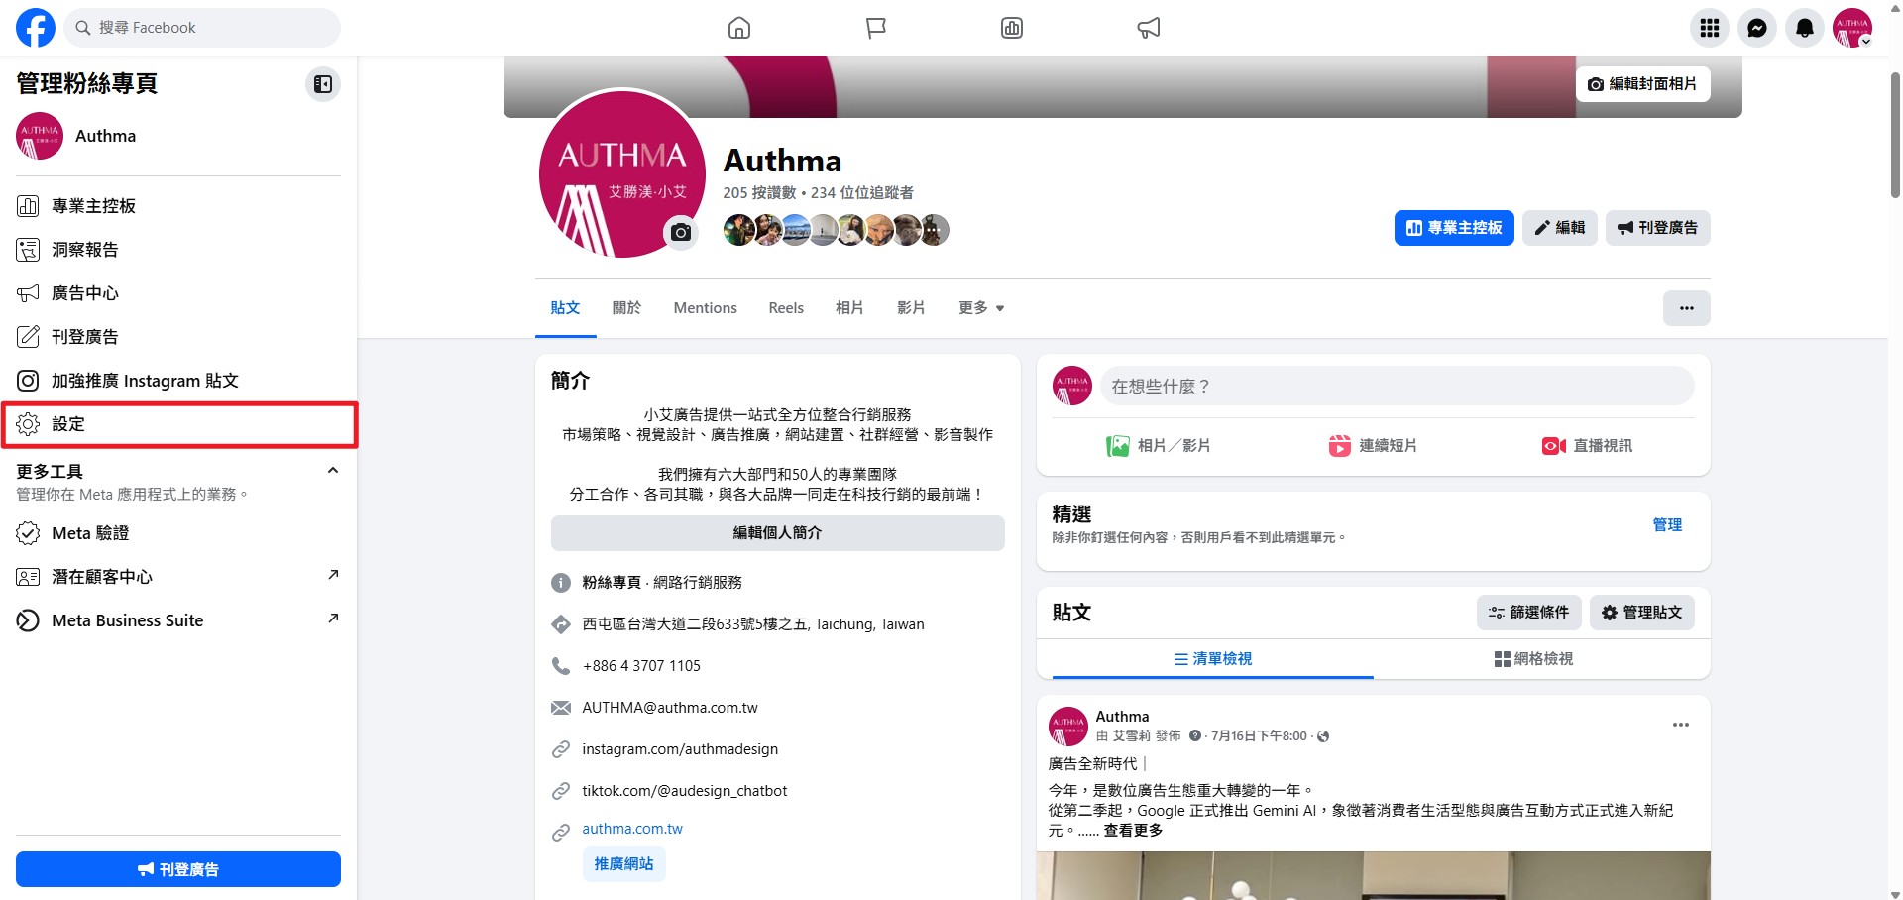
Task: Open the dashboard chart icon in top navigation
Action: 1012,28
